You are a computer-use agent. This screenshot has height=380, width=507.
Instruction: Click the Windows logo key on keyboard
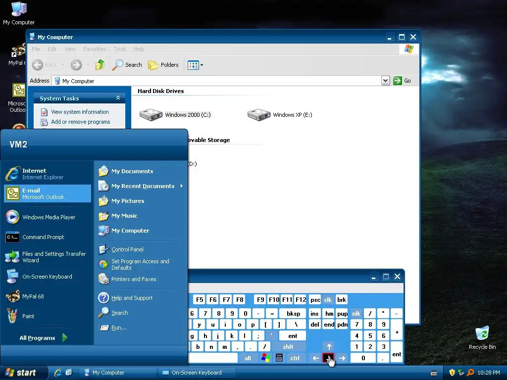266,358
